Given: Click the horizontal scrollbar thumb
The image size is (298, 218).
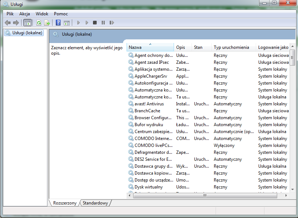Looking at the screenshot, I should (205, 195).
